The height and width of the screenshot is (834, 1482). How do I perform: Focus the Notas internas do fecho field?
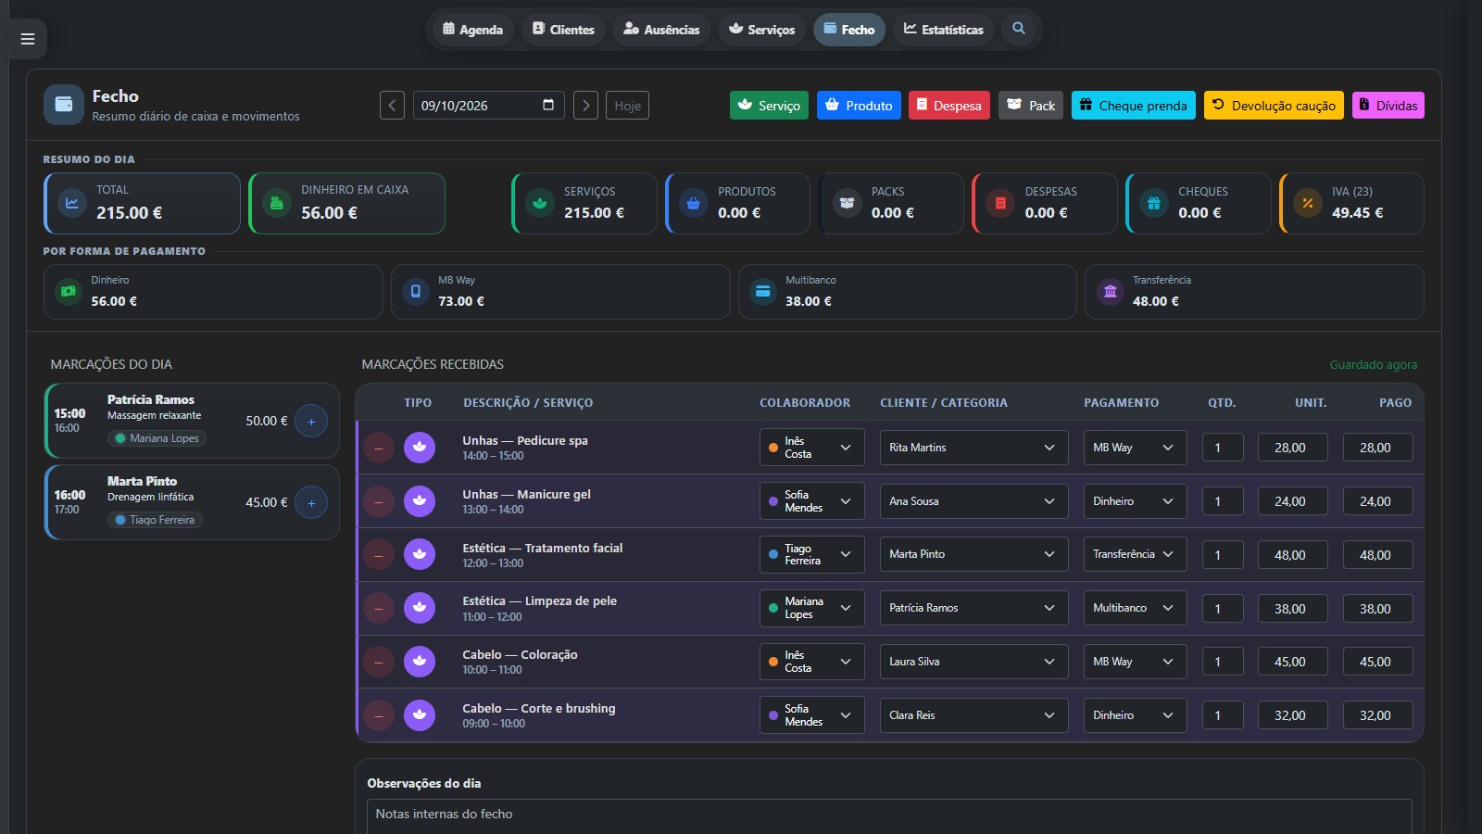tap(889, 816)
